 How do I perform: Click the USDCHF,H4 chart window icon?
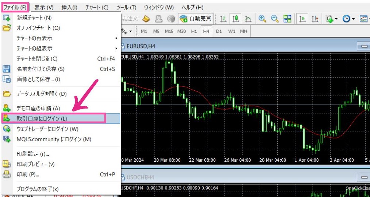tap(123, 177)
